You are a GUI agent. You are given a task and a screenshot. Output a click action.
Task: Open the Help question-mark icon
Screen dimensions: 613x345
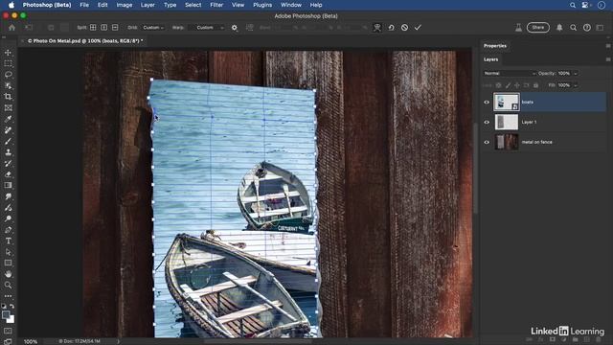click(x=587, y=28)
